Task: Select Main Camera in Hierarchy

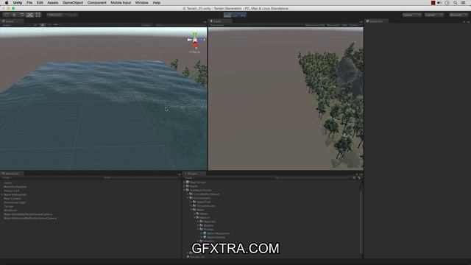Action: pos(13,199)
